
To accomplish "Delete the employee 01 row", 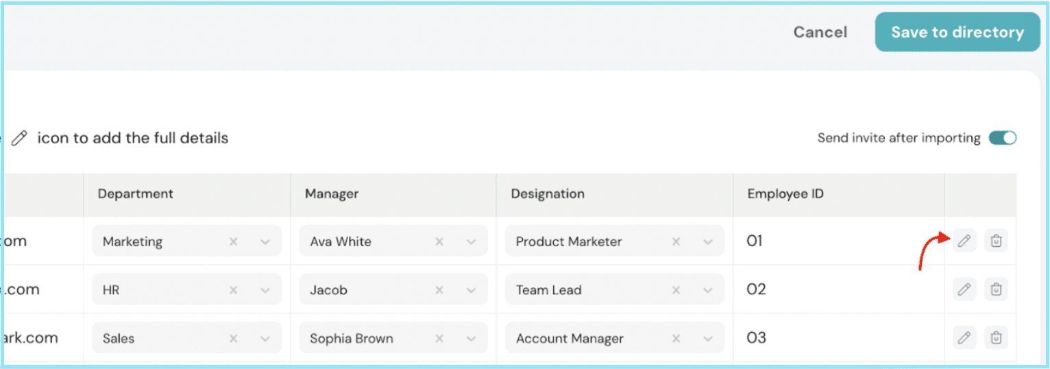I will tap(996, 241).
